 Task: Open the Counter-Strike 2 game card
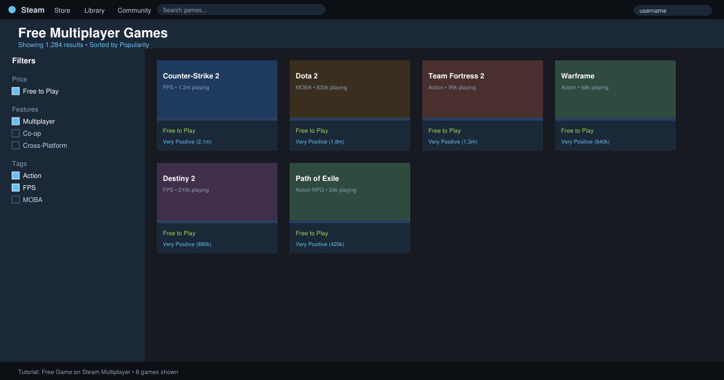coord(217,106)
